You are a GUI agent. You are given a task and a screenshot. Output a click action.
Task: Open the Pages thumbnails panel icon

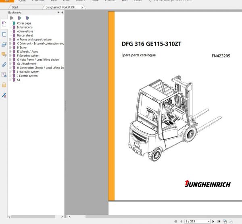click(x=4, y=34)
